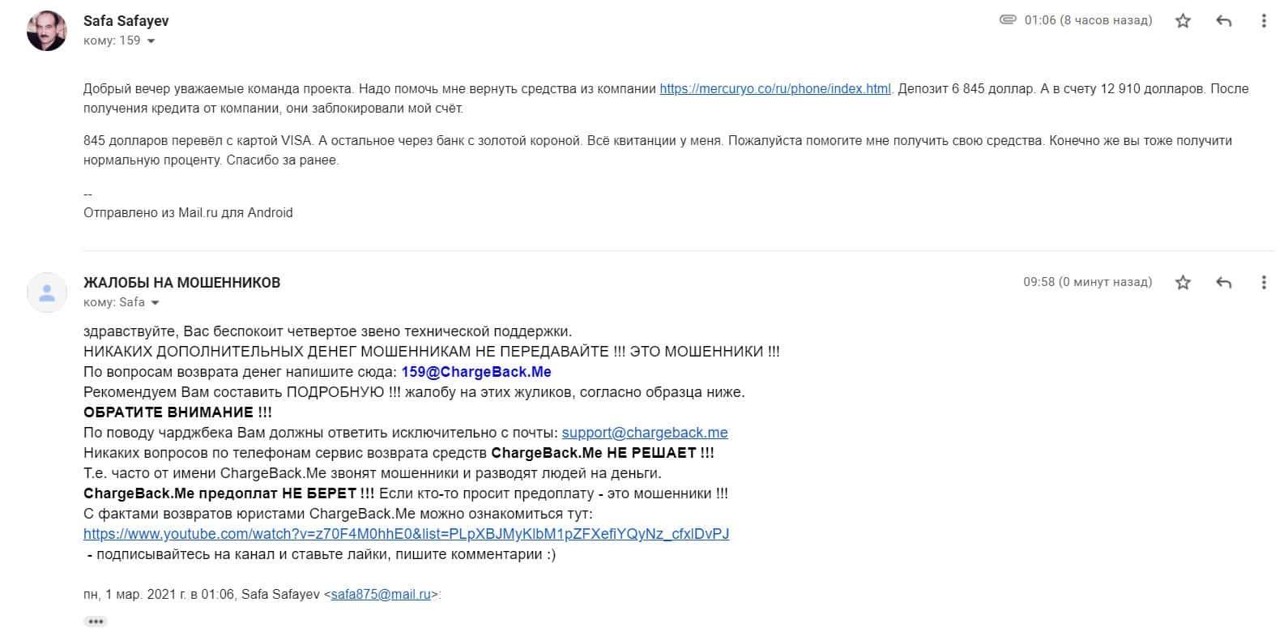This screenshot has height=632, width=1288.
Task: Open the mercuryo.co phone index link
Action: (774, 89)
